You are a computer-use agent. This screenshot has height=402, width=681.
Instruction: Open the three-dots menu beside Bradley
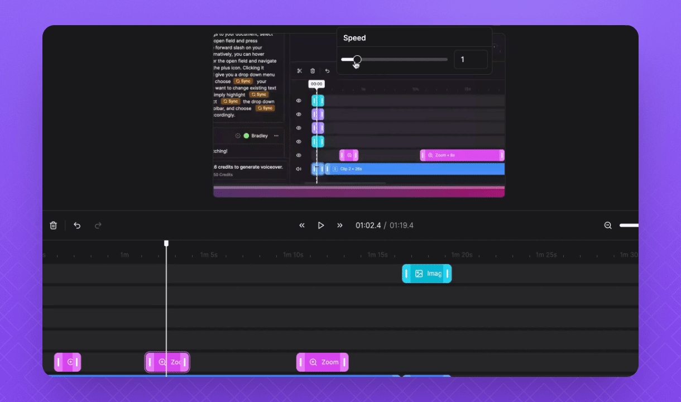(x=276, y=136)
